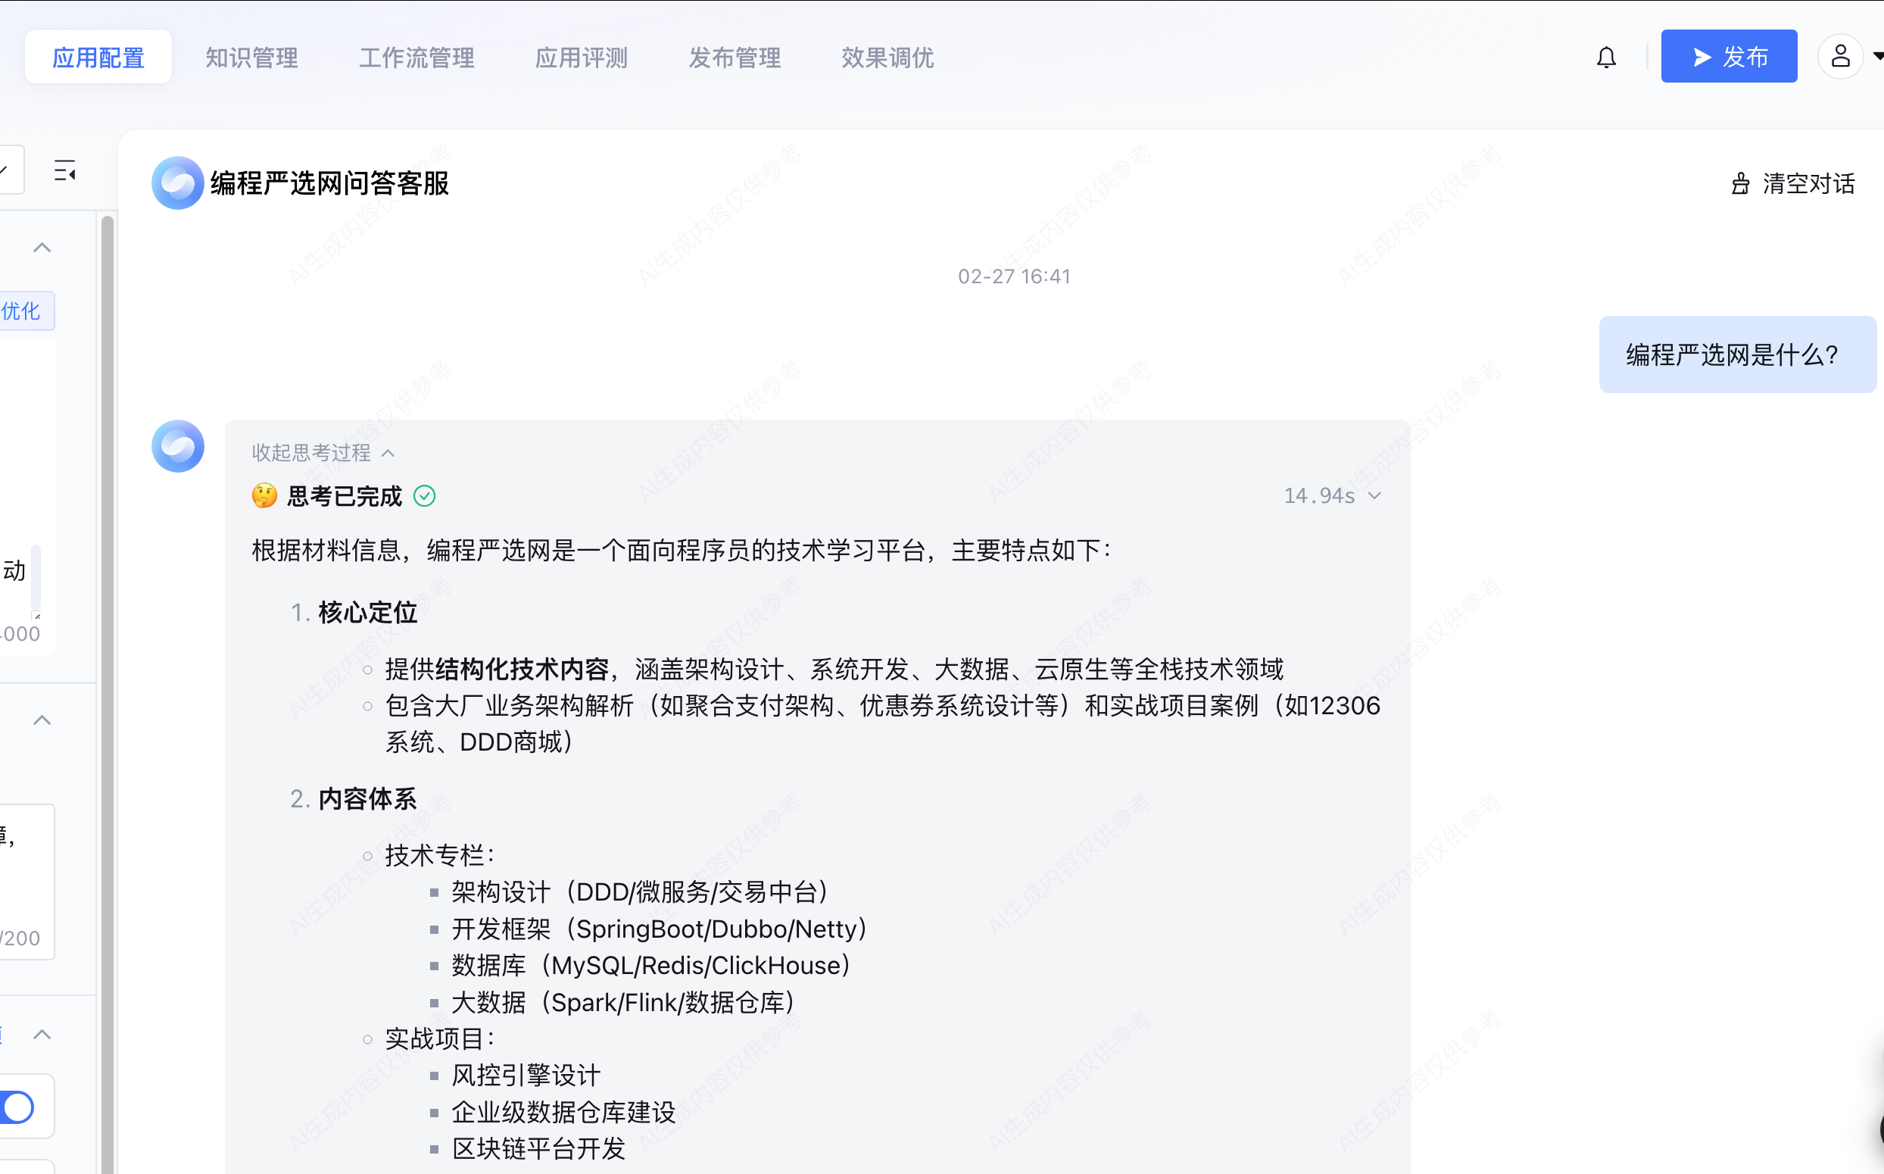
Task: Go to the 应用评测 tab
Action: pyautogui.click(x=581, y=58)
